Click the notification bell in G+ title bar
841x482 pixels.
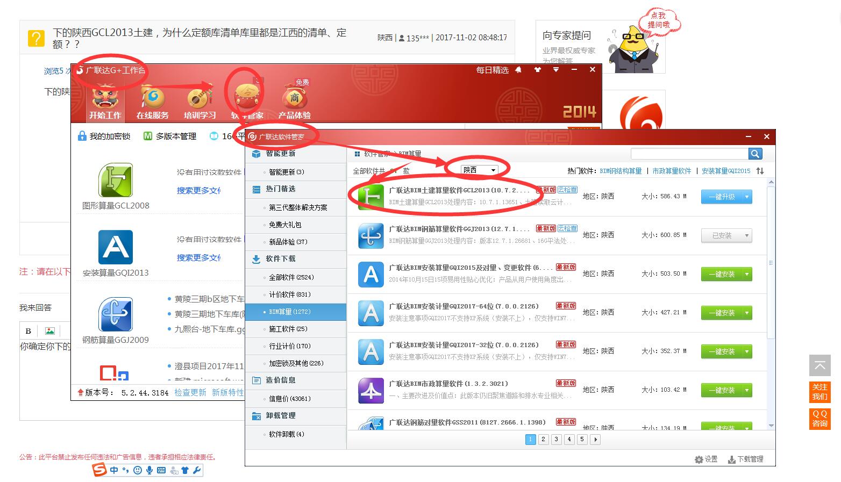click(518, 70)
